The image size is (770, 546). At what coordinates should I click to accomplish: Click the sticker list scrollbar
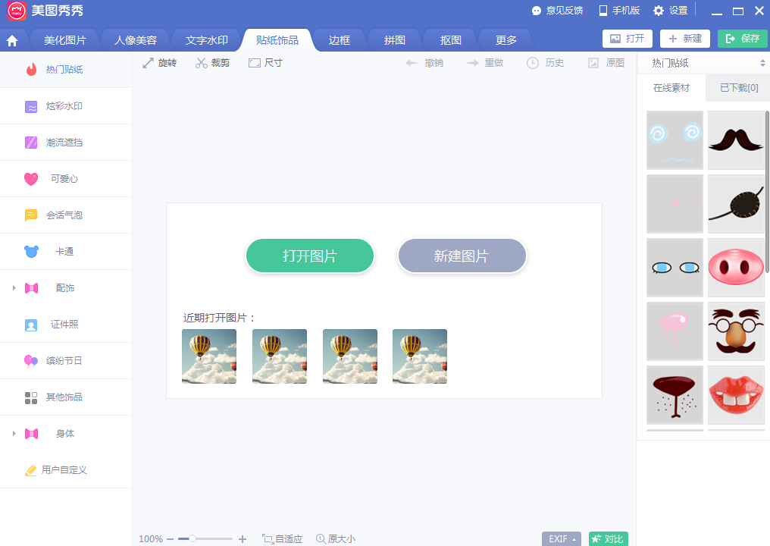pos(767,192)
